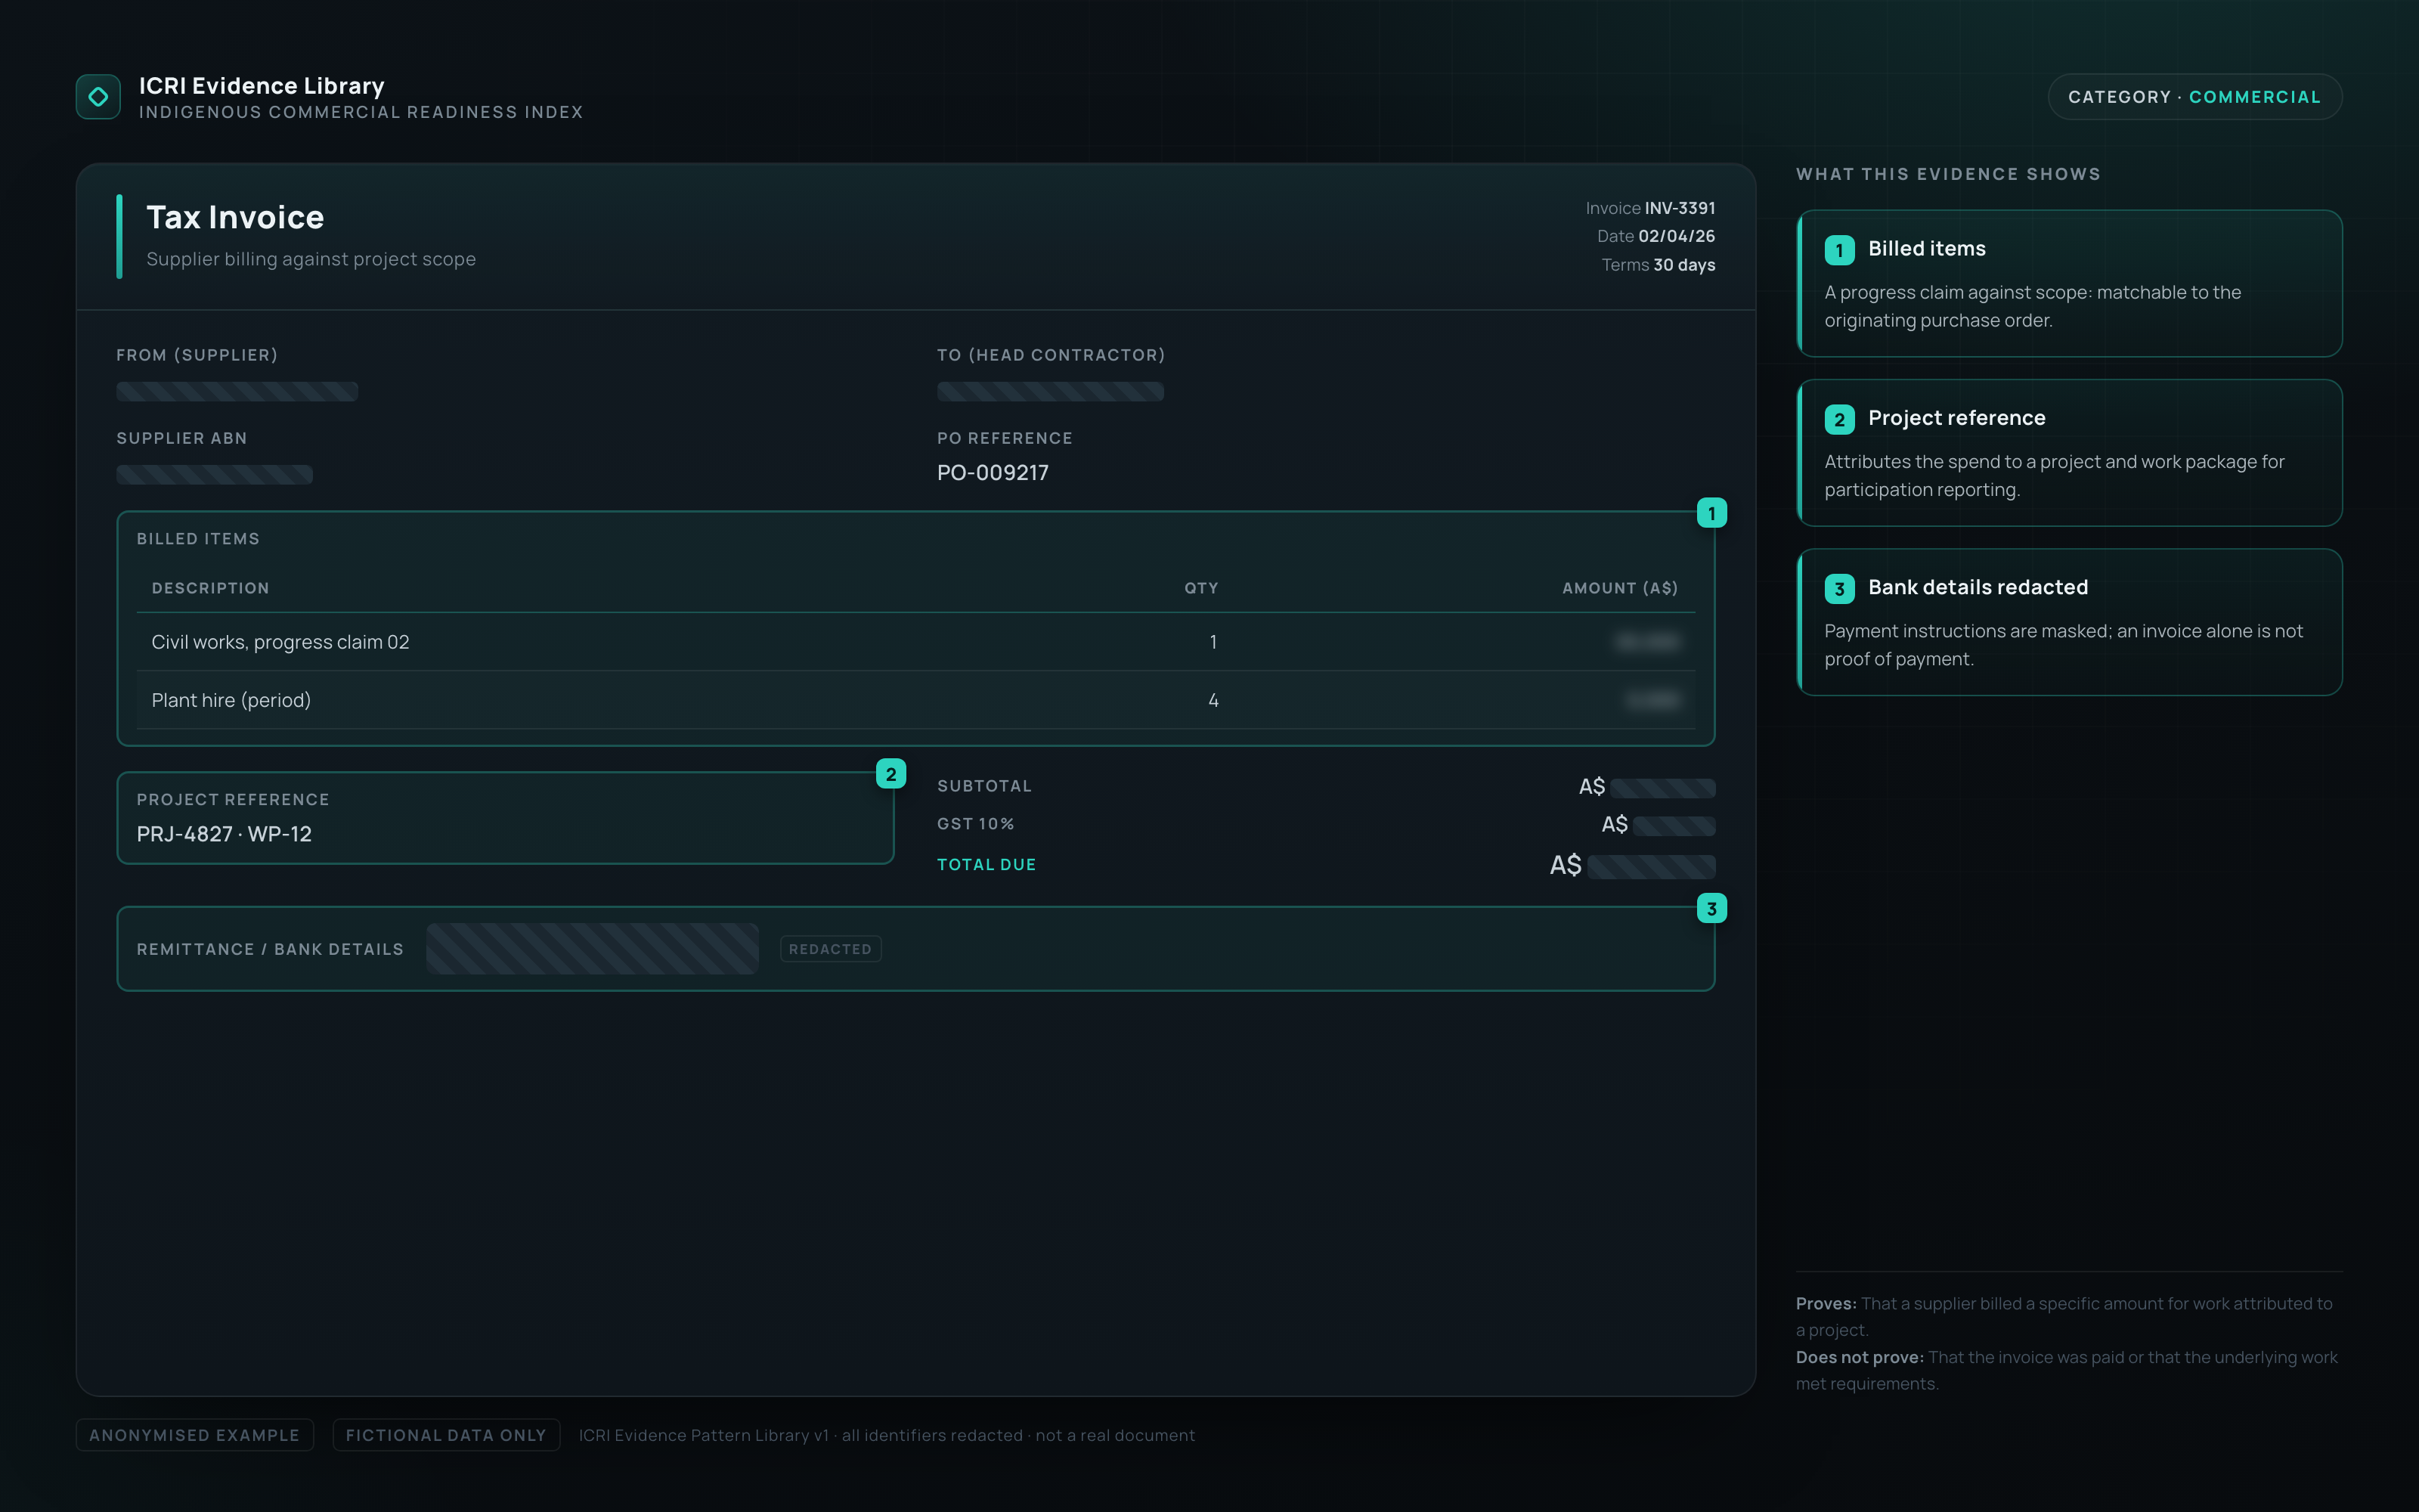The image size is (2419, 1512).
Task: Click the FICTIONAL DATA ONLY badge
Action: point(446,1435)
